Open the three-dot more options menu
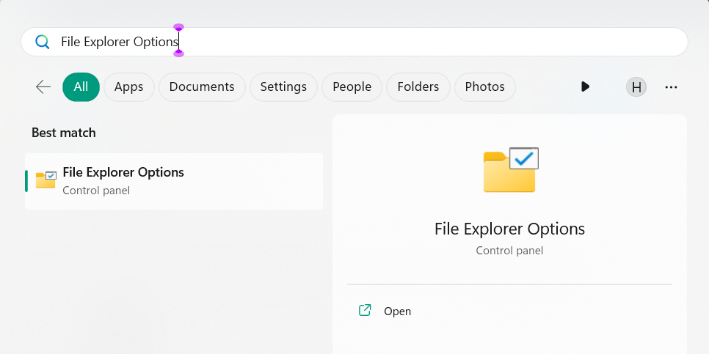 [671, 86]
